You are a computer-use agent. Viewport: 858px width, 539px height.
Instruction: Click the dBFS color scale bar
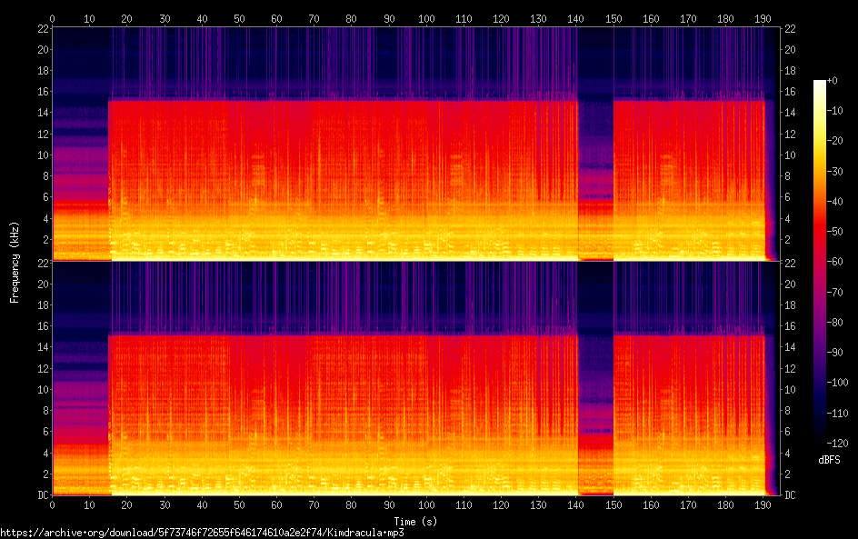(820, 262)
